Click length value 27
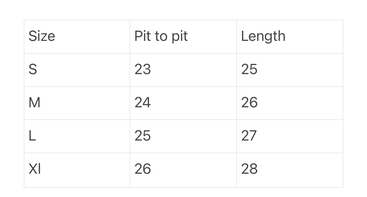The width and height of the screenshot is (367, 197). coord(249,136)
